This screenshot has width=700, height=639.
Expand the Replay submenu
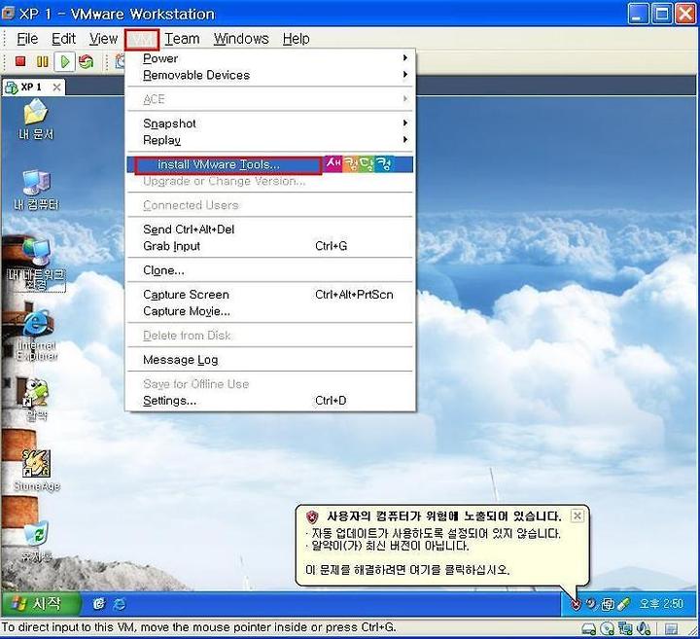tap(270, 140)
